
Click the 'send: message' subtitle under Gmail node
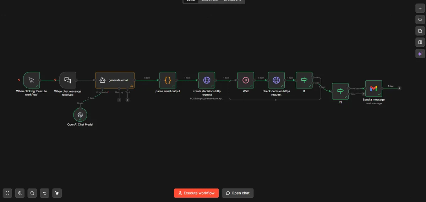pos(374,103)
